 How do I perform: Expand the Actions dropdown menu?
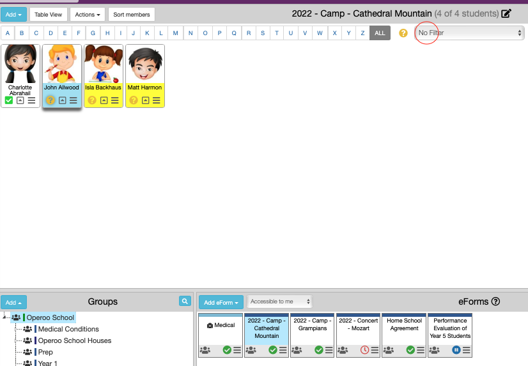click(87, 14)
